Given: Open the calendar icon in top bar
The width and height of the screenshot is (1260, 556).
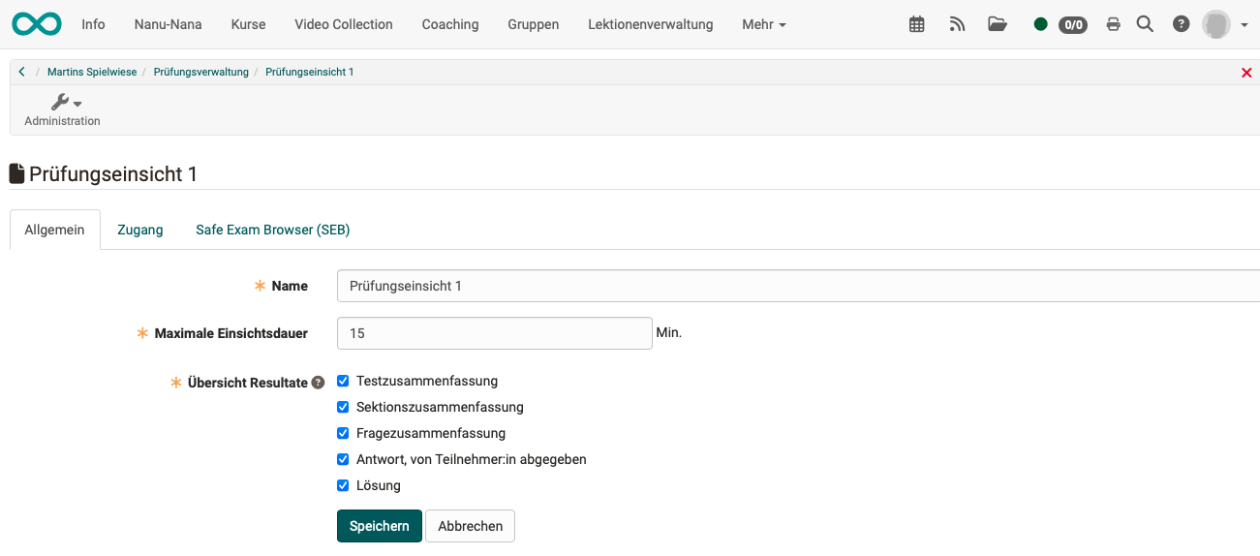Looking at the screenshot, I should click(917, 24).
